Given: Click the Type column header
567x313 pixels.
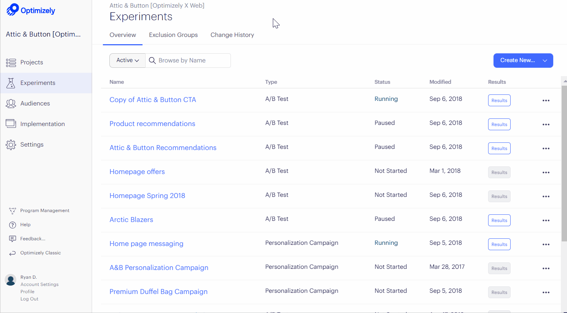Looking at the screenshot, I should [271, 82].
